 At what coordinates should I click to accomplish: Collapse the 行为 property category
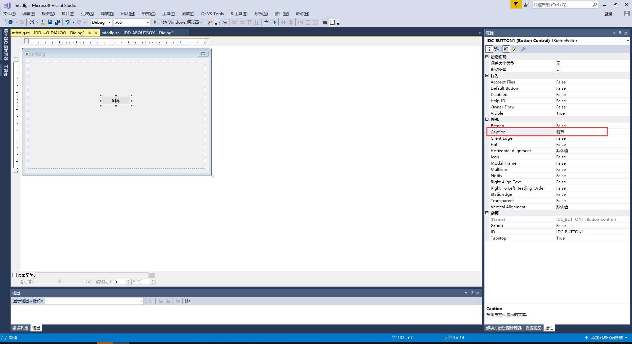(x=487, y=76)
